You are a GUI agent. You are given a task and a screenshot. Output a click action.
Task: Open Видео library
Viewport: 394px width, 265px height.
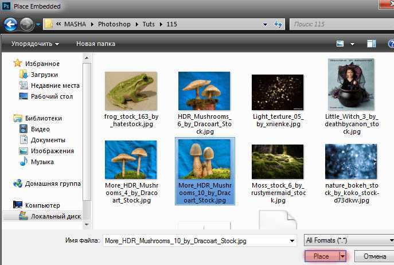40,129
